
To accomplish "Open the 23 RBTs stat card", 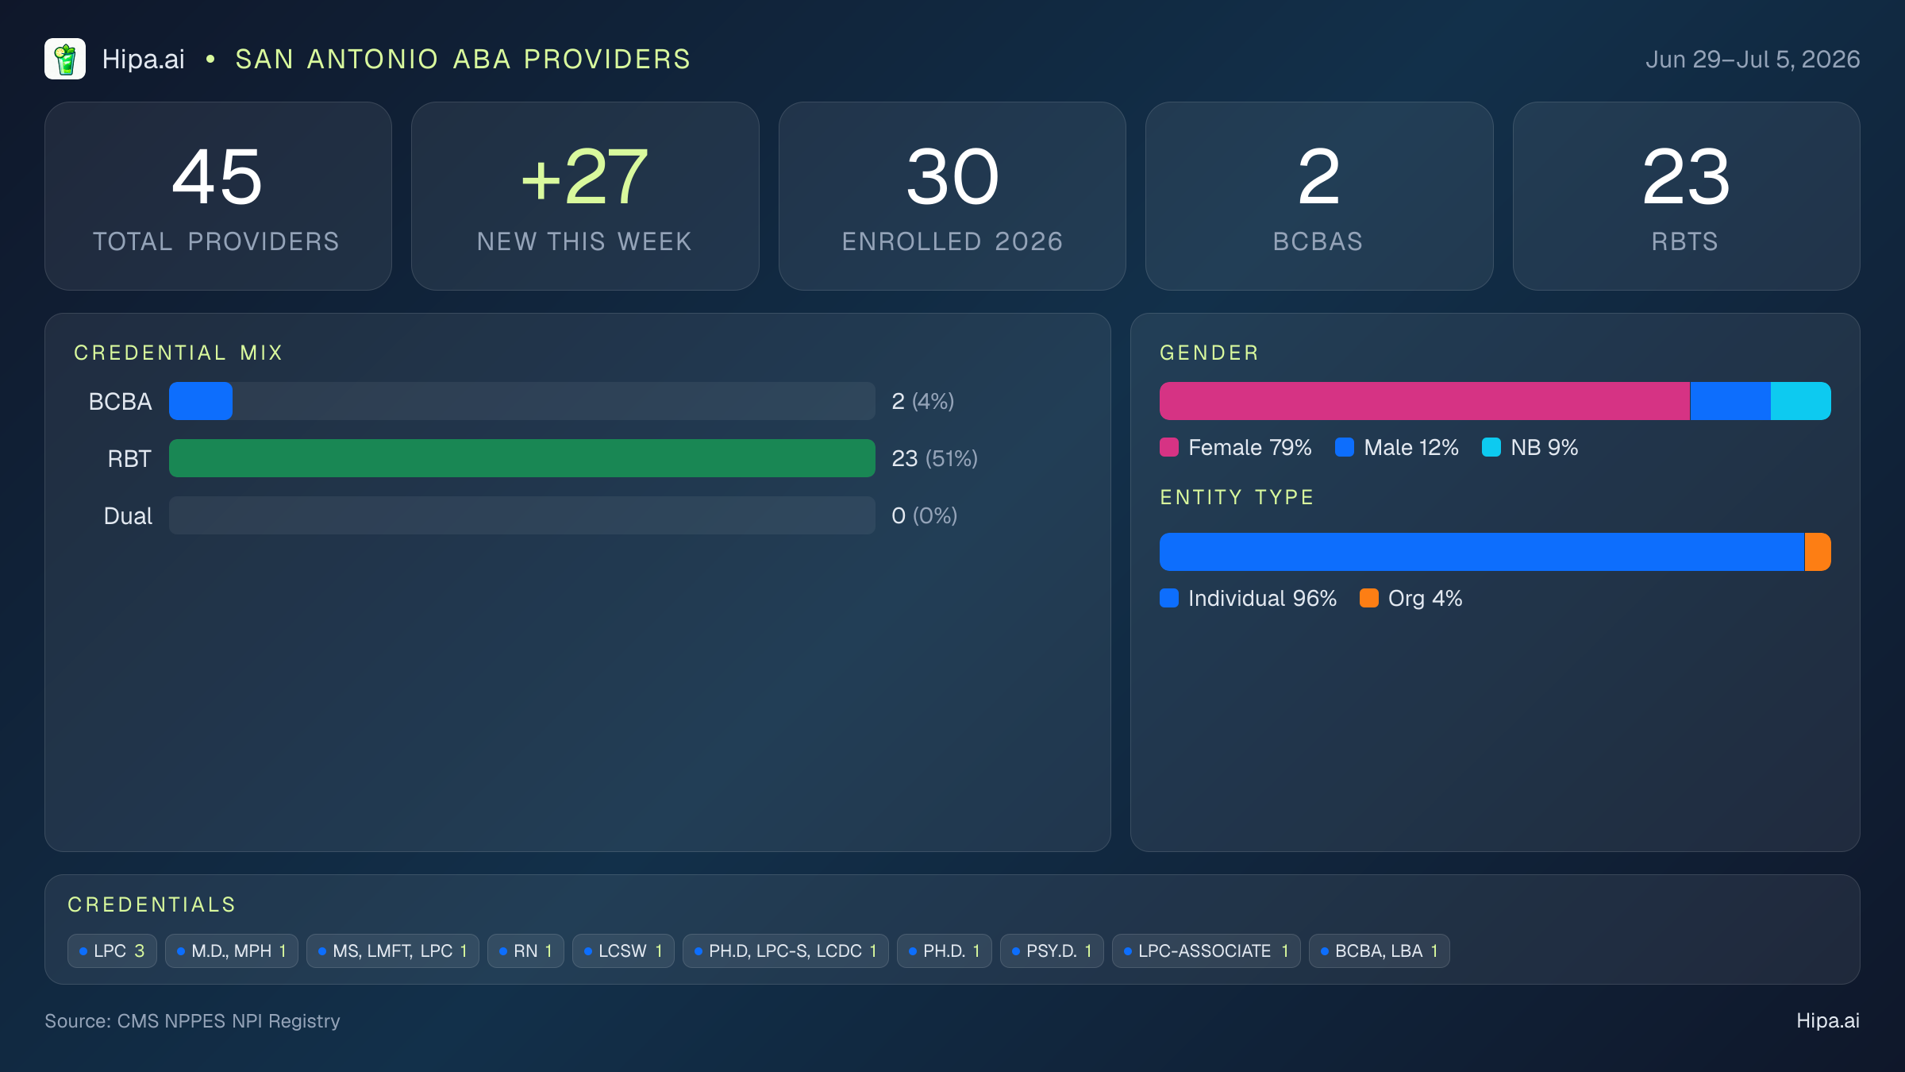I will [1686, 196].
